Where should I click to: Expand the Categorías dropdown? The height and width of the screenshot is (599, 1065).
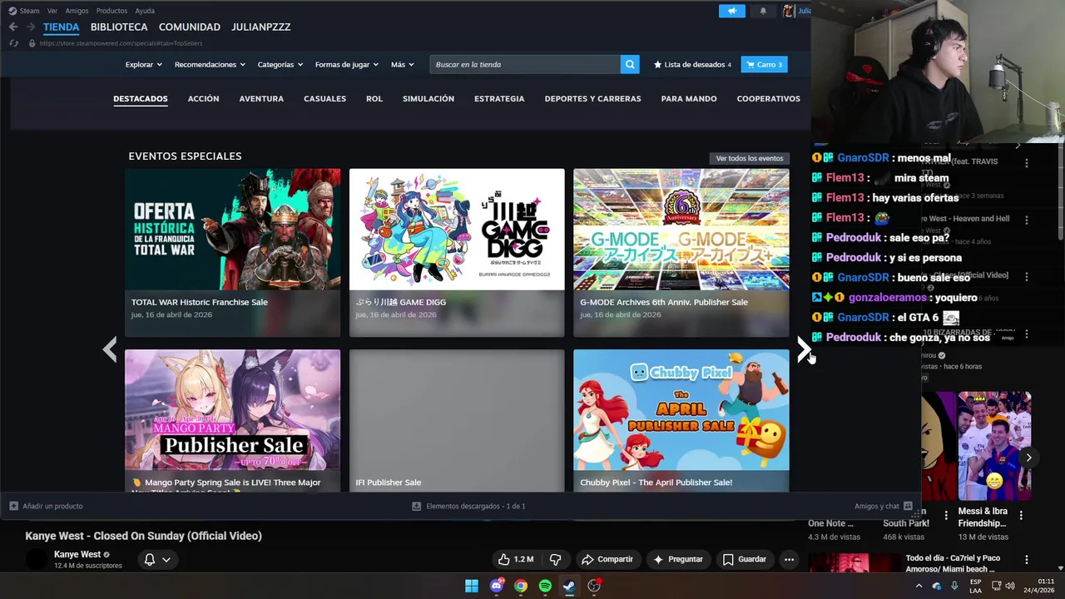(280, 64)
